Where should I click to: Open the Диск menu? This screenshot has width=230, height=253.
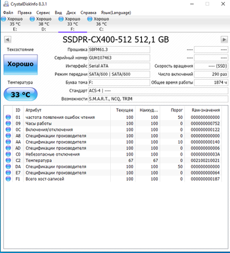pyautogui.click(x=71, y=13)
